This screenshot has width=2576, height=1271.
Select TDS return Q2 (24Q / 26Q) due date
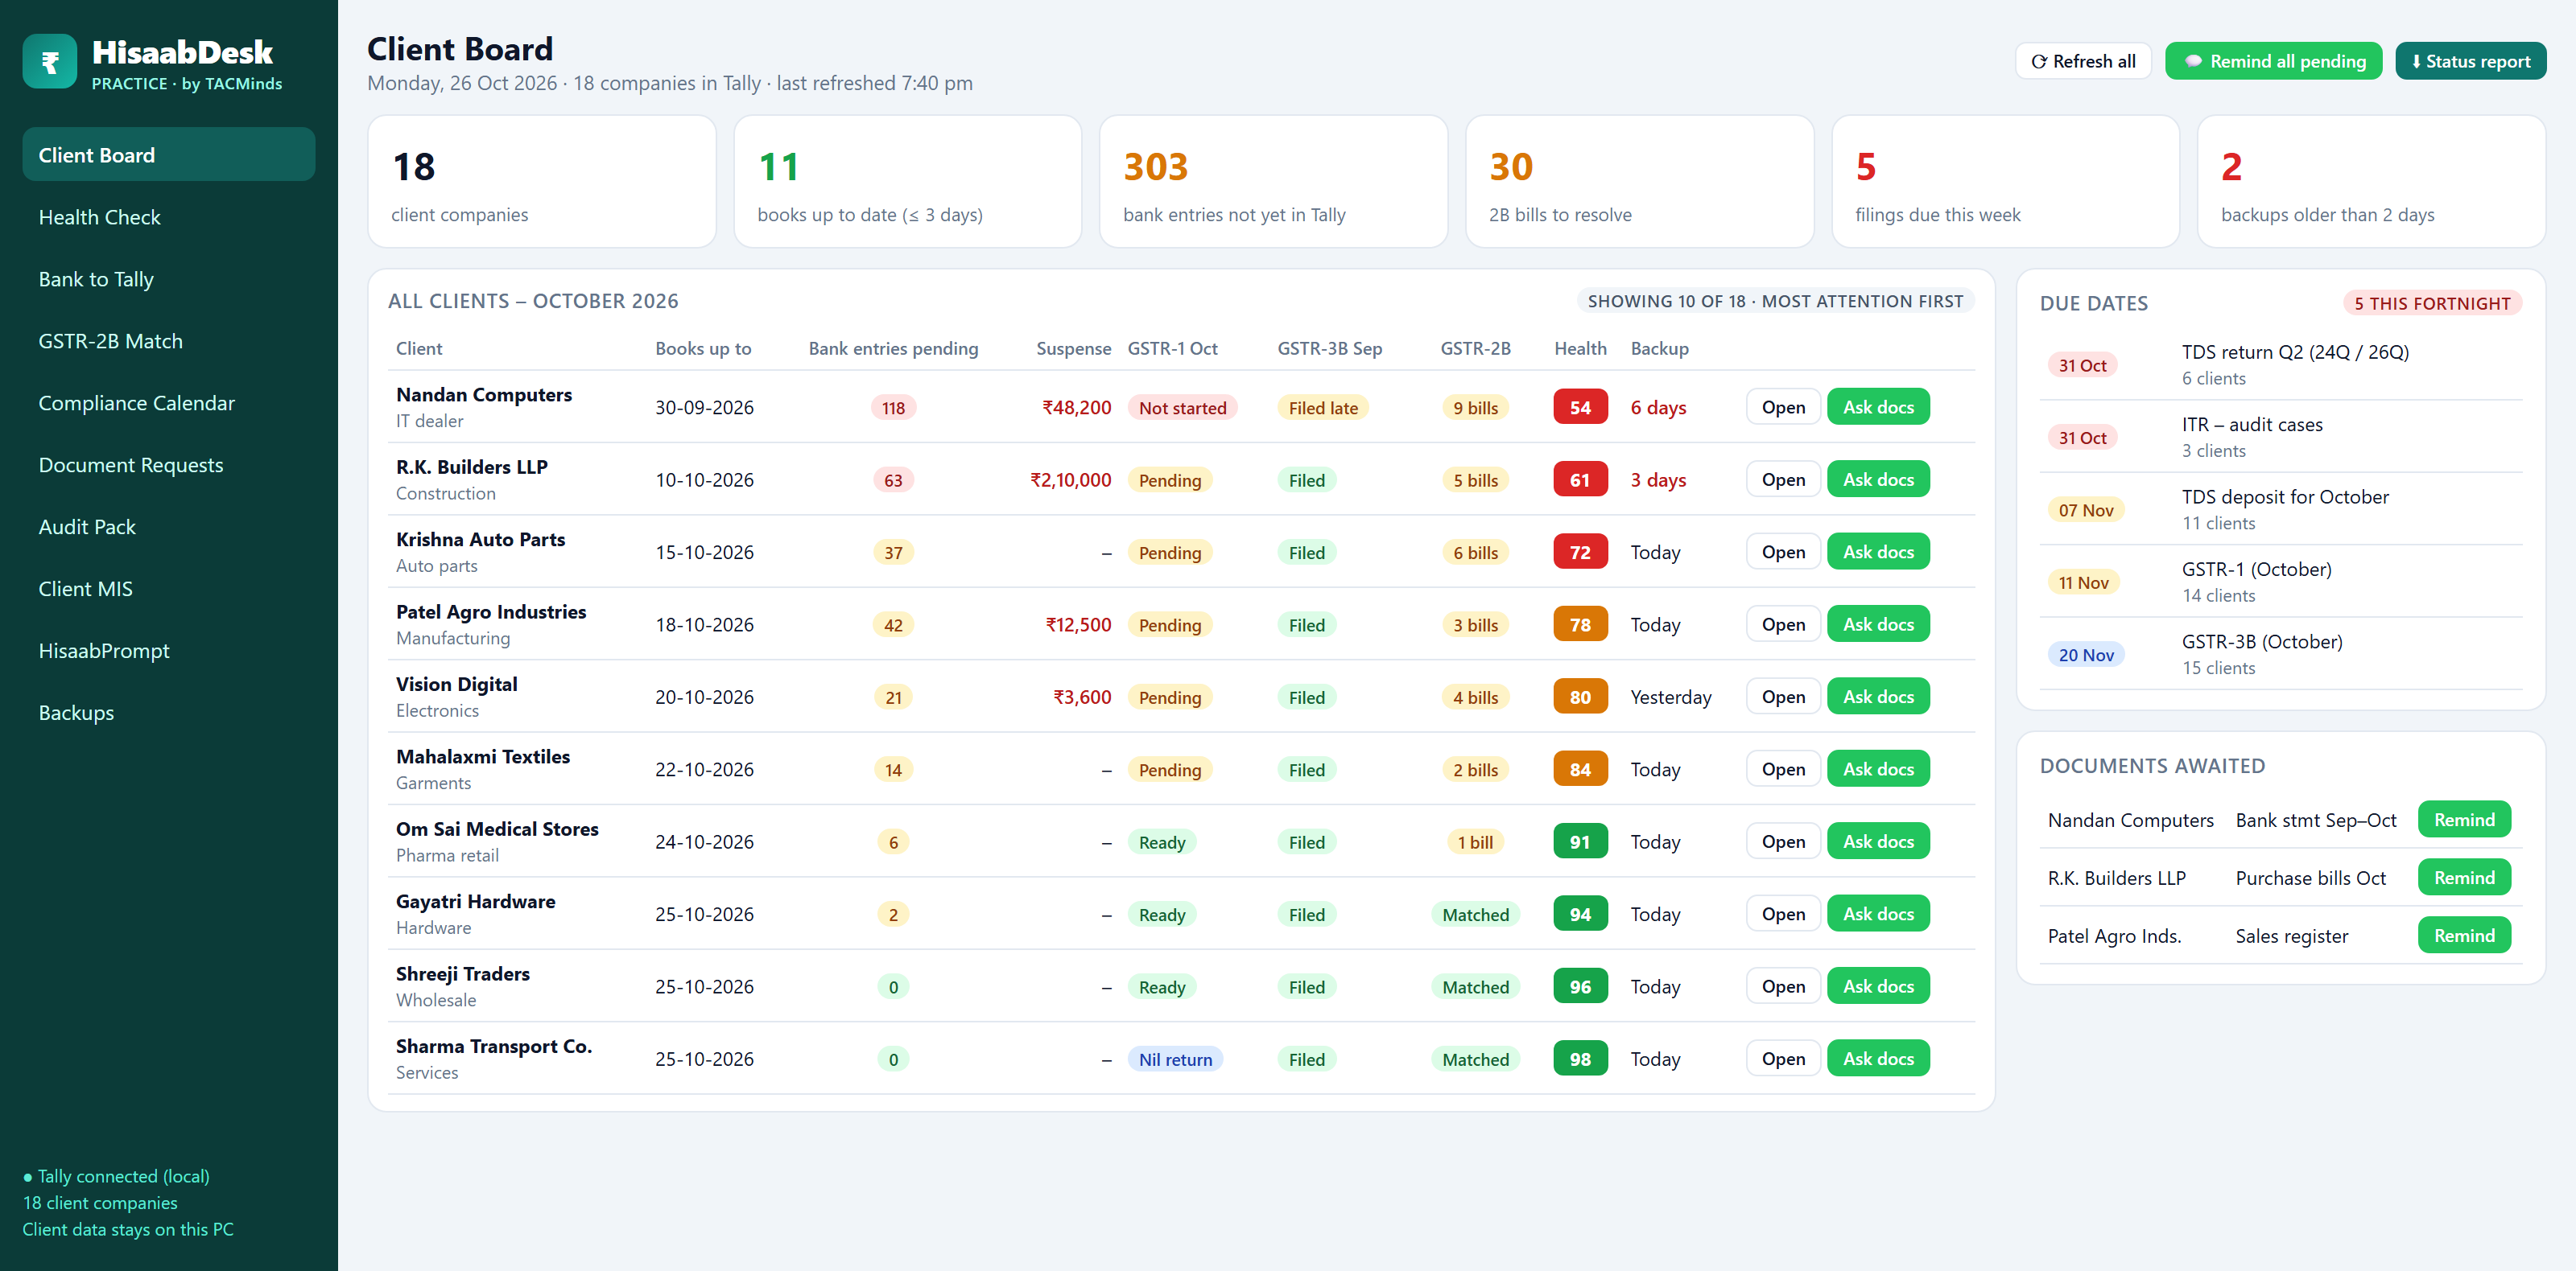pos(2281,364)
